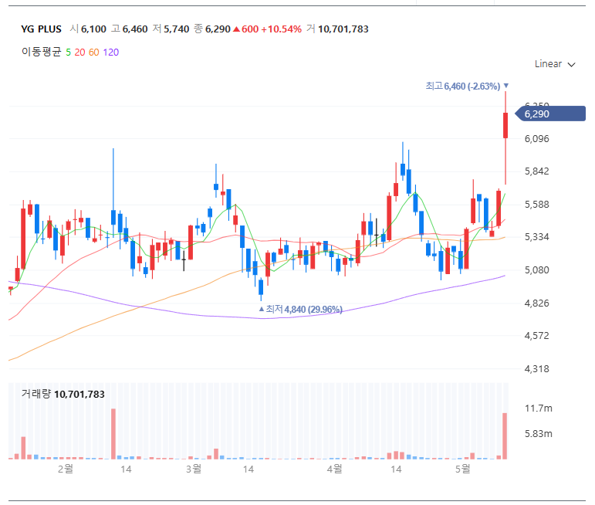595x505 pixels.
Task: Click the 최고 6,460 high marker
Action: [x=467, y=86]
